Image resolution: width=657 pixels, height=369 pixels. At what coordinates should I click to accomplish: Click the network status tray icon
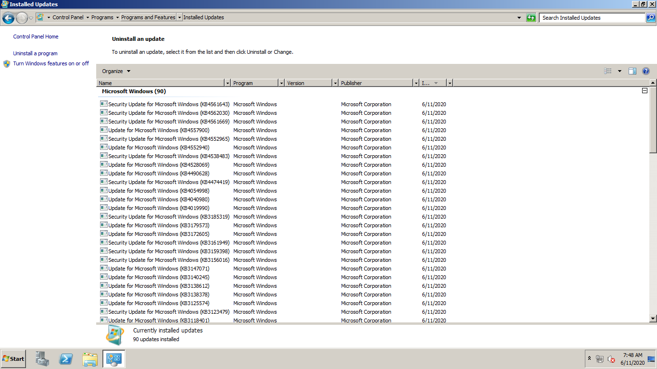[x=600, y=359]
